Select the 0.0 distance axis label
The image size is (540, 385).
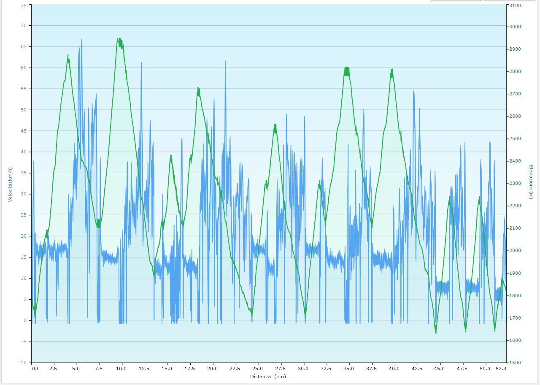36,369
